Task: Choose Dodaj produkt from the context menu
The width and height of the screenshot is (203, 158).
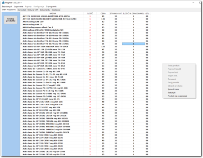Action: tap(179, 66)
